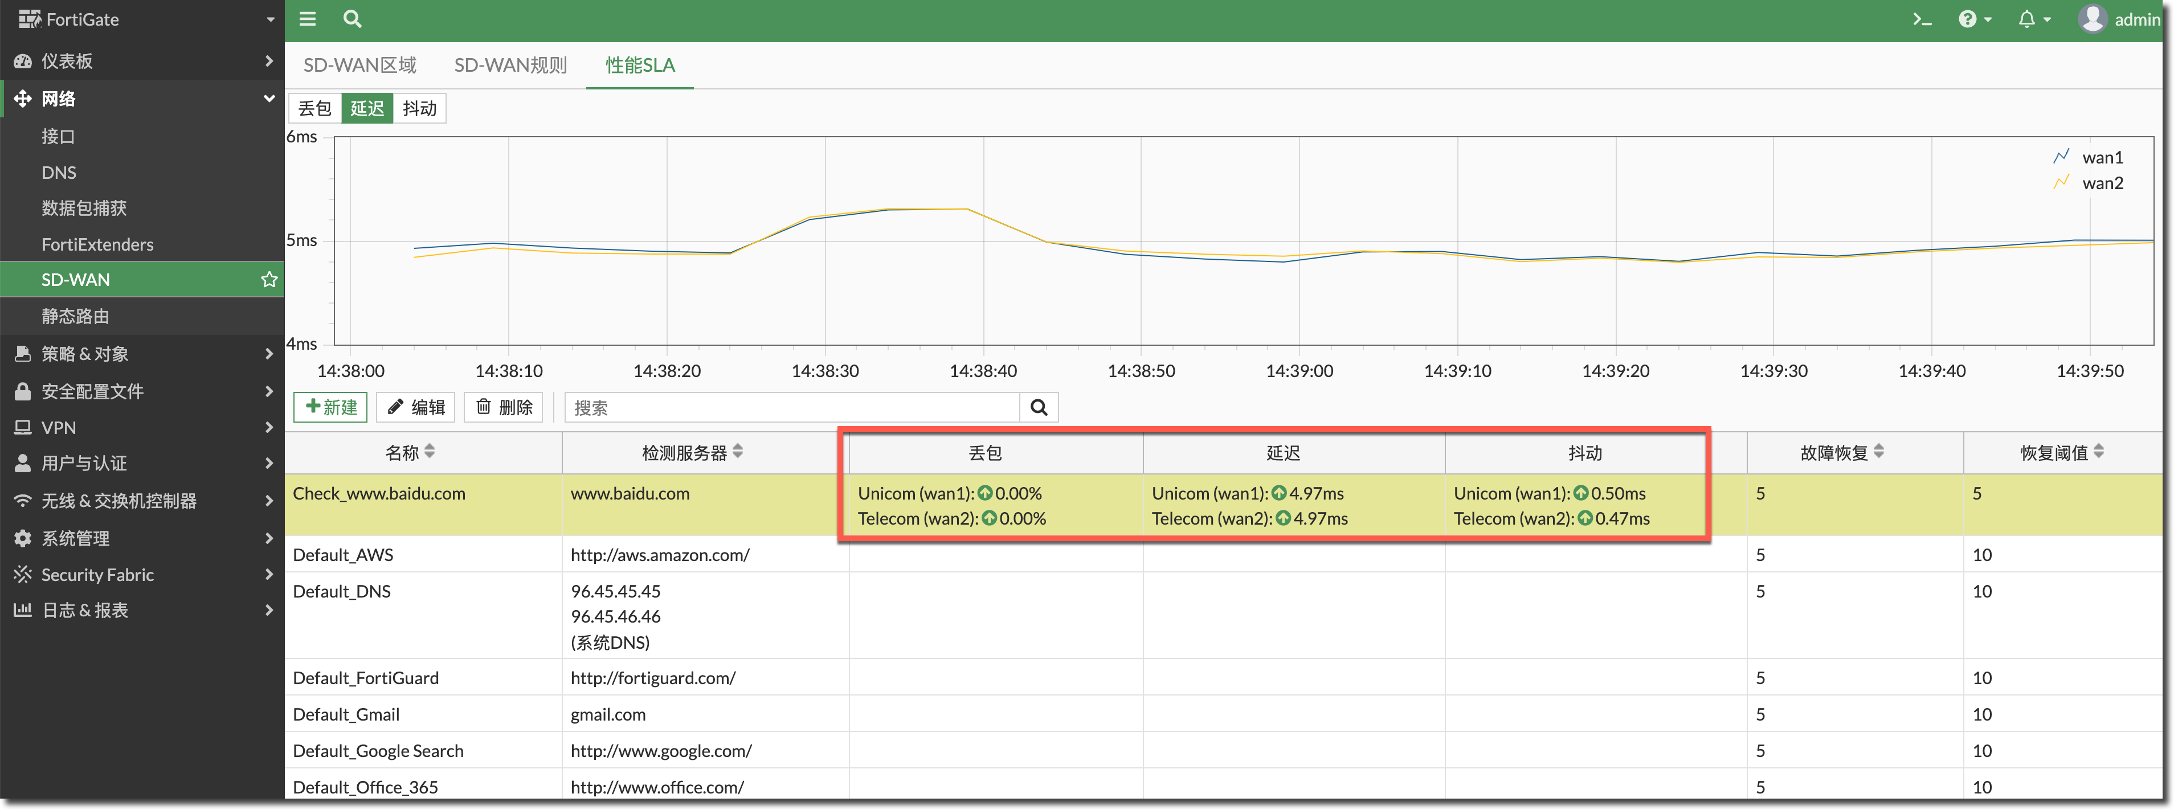This screenshot has width=2174, height=810.
Task: Switch to the SD-WAN规则 tab
Action: (x=510, y=65)
